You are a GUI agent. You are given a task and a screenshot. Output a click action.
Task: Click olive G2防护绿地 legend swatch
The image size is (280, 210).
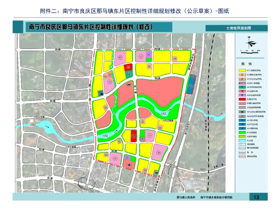[242, 136]
